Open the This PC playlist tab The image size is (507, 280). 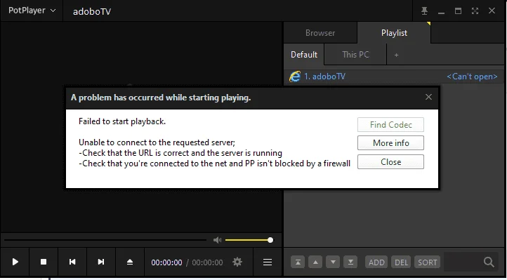tap(355, 55)
